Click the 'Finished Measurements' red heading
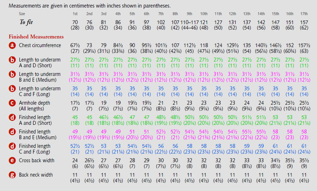Viewport: 317px width, 191px height. click(x=36, y=37)
